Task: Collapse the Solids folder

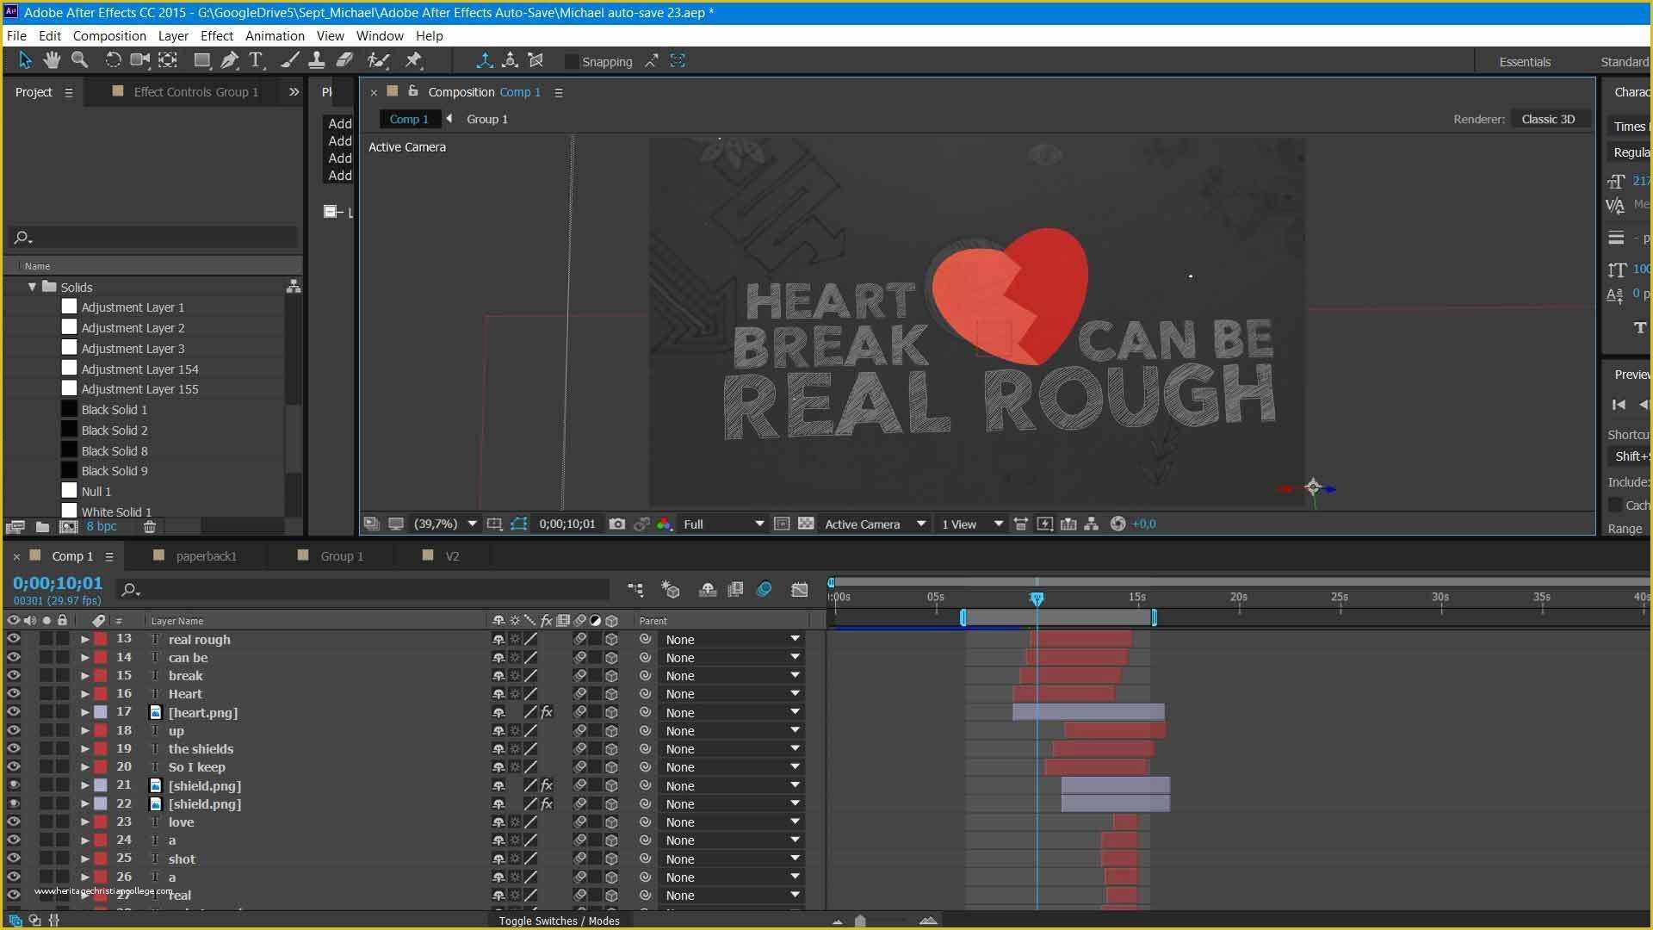Action: click(32, 287)
